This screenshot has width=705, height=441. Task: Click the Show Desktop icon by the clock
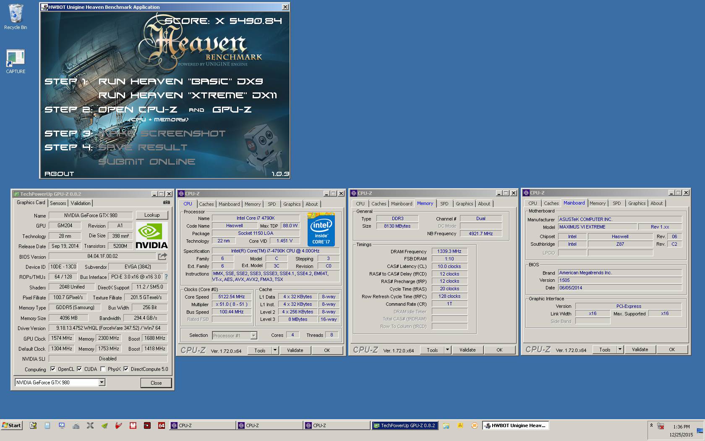pyautogui.click(x=700, y=430)
